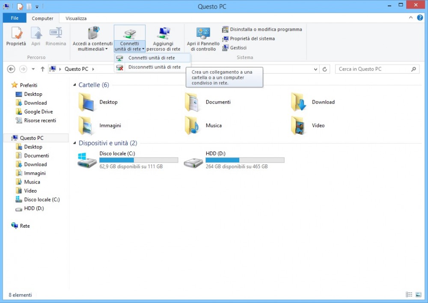Switch to large icons view in status bar
428x303 pixels.
[418, 294]
